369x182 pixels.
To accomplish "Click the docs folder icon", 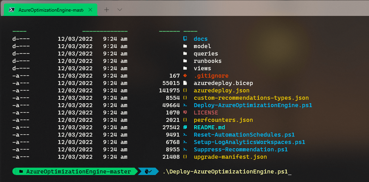I will point(185,39).
